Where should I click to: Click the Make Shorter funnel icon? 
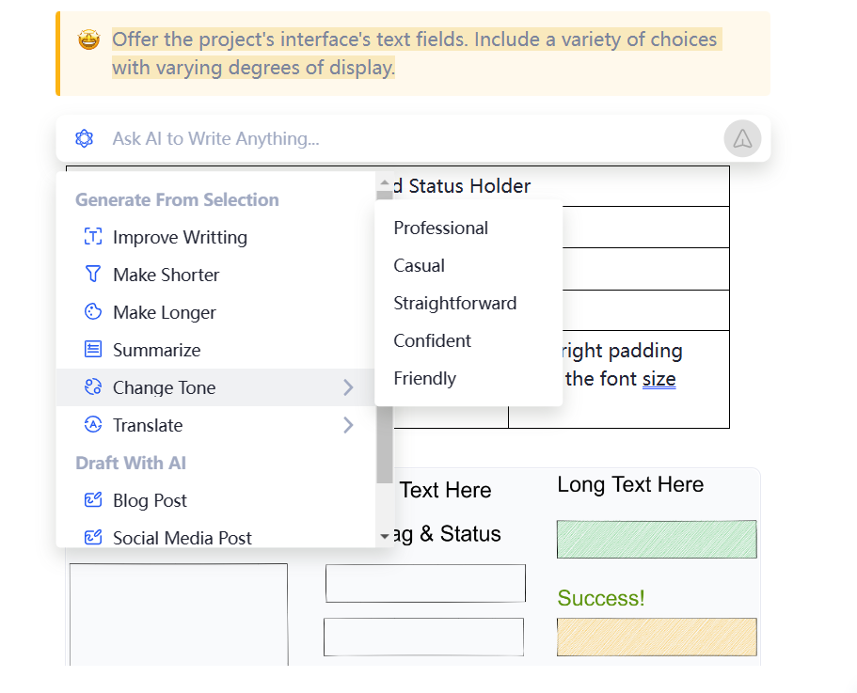point(92,275)
